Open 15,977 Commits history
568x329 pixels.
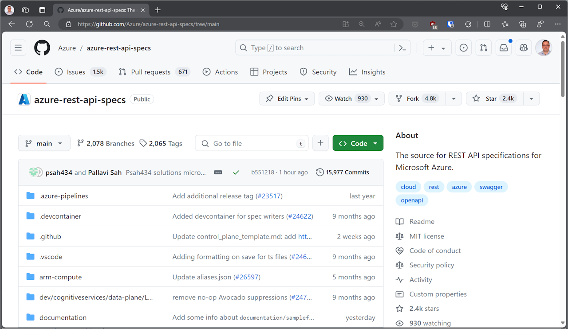343,172
